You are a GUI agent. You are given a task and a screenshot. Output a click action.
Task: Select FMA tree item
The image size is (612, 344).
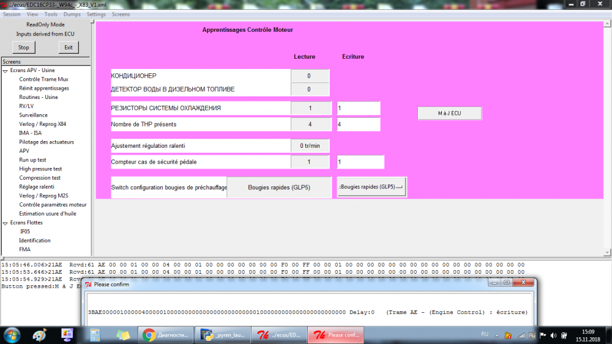click(x=24, y=249)
